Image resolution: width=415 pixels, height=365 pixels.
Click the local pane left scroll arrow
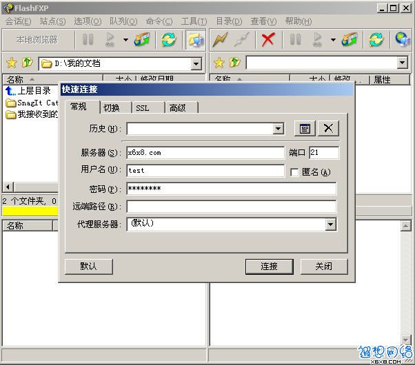[8, 187]
